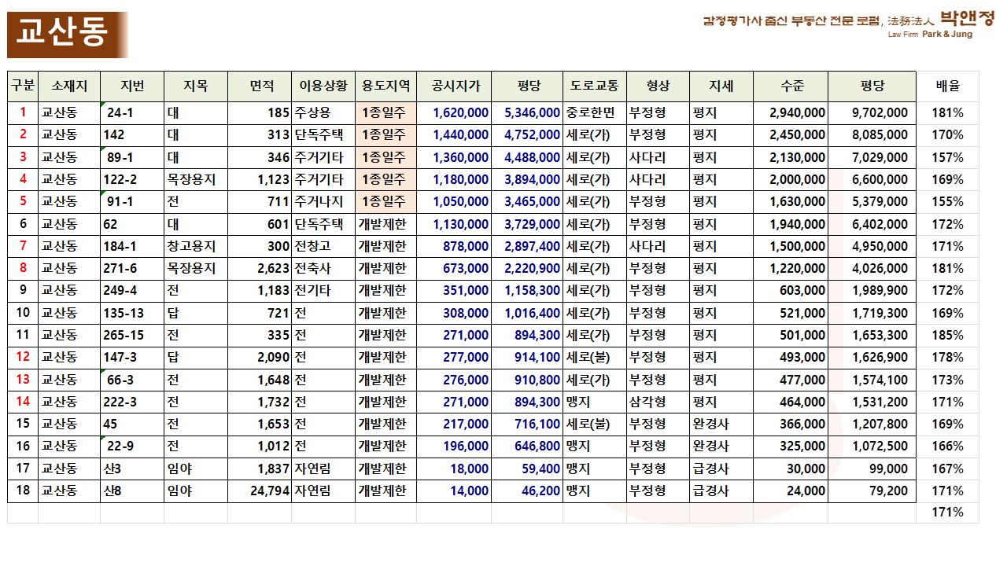Click lot number cell 22-9
Screen dimensions: 1007x566
(132, 447)
